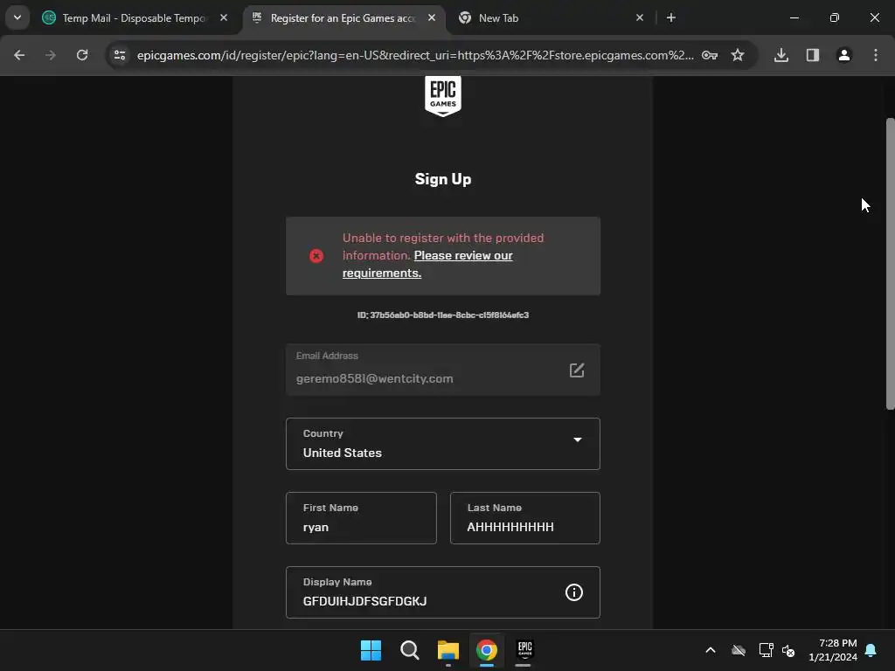Close the New Tab tab
This screenshot has width=895, height=671.
pyautogui.click(x=639, y=17)
